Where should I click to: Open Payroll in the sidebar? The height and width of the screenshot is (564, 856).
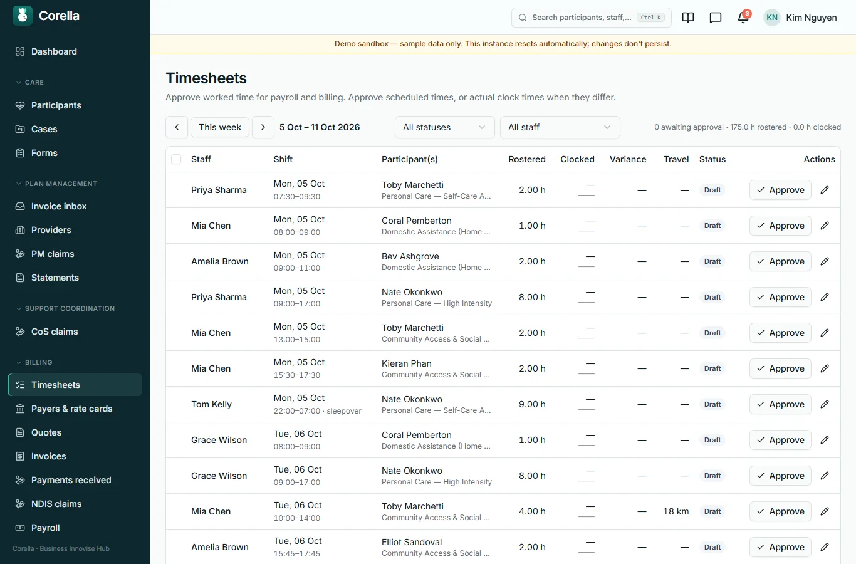75,528
